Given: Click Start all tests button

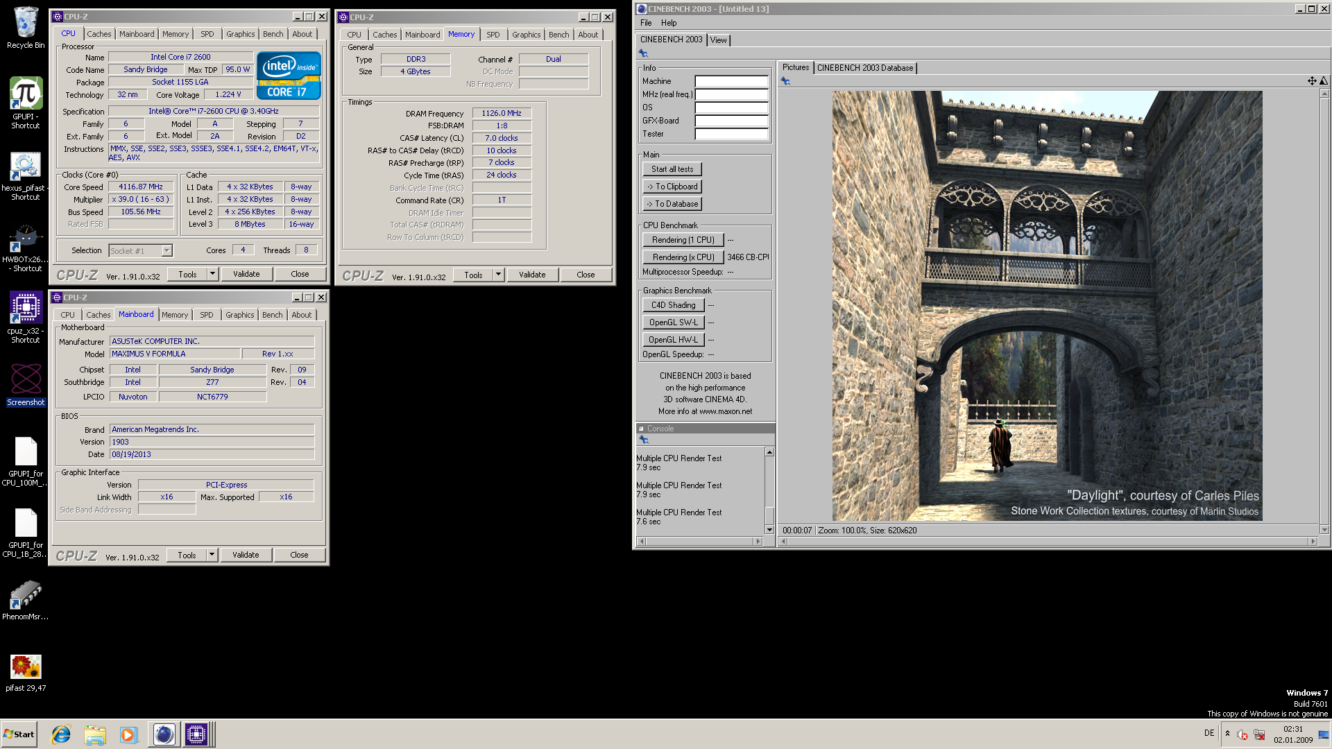Looking at the screenshot, I should [672, 169].
